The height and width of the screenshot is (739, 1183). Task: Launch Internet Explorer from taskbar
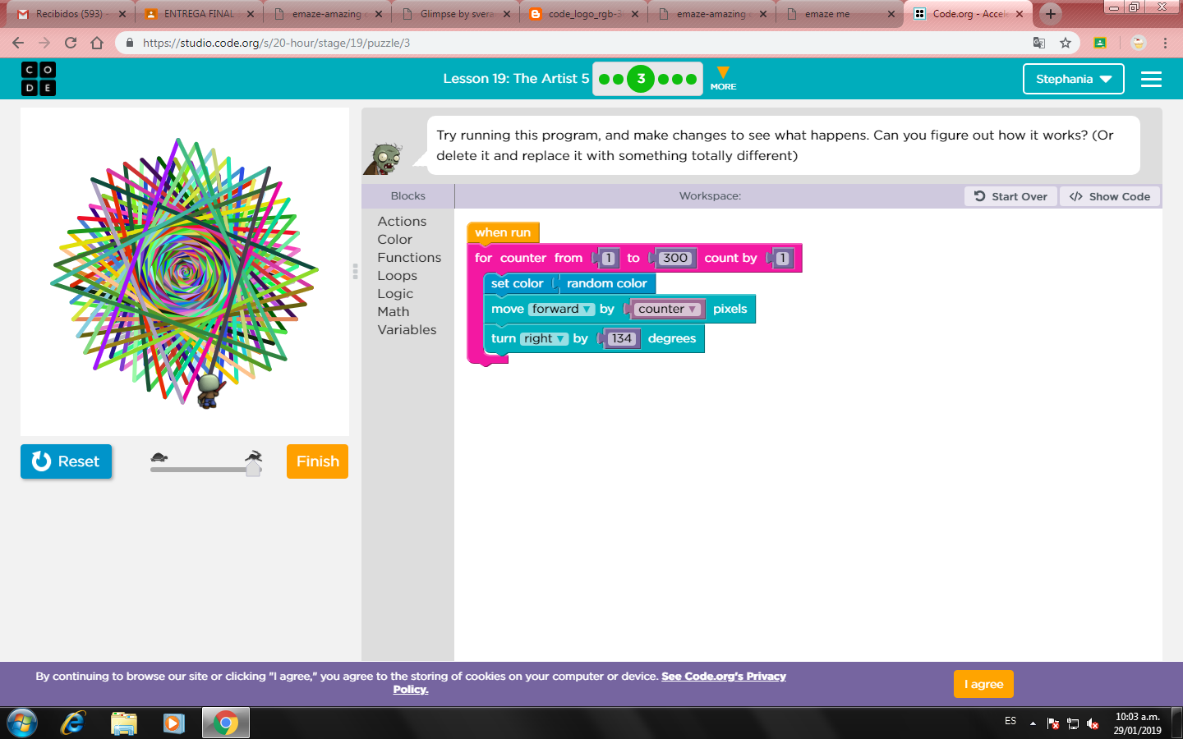73,723
